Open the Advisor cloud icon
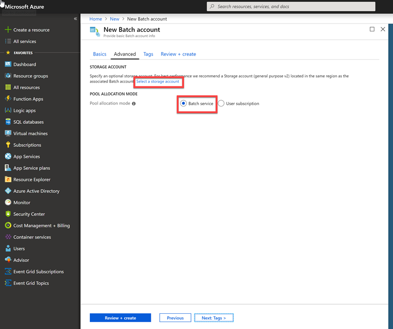 8,260
